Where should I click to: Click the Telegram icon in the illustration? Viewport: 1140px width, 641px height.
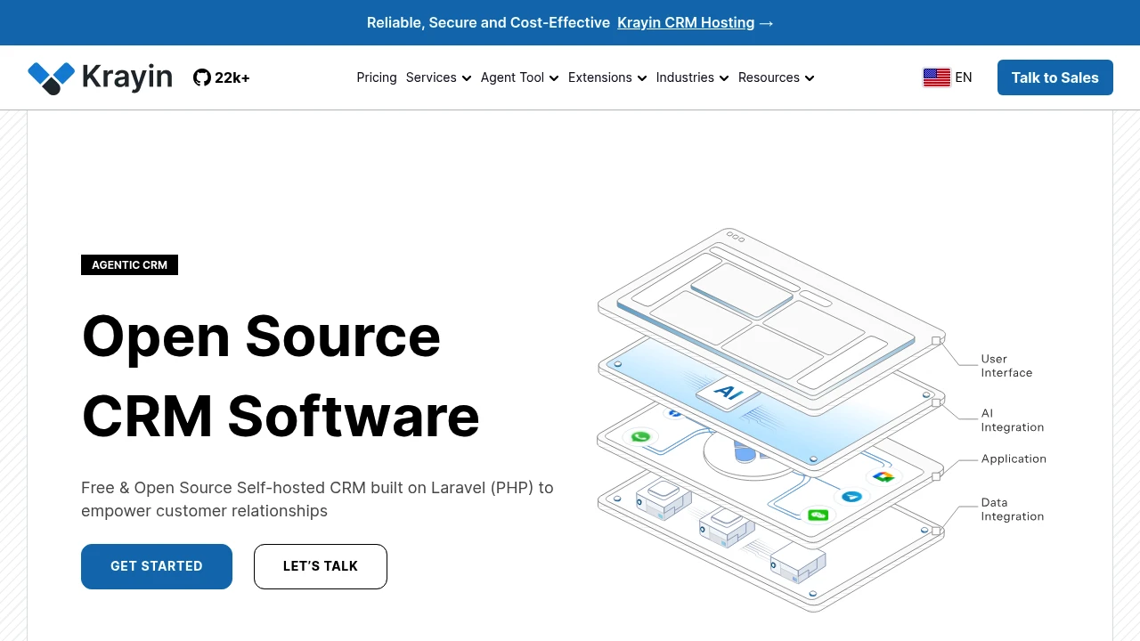coord(851,497)
